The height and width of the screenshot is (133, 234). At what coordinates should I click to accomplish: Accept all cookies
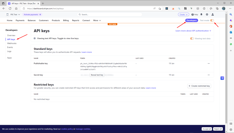point(207,129)
